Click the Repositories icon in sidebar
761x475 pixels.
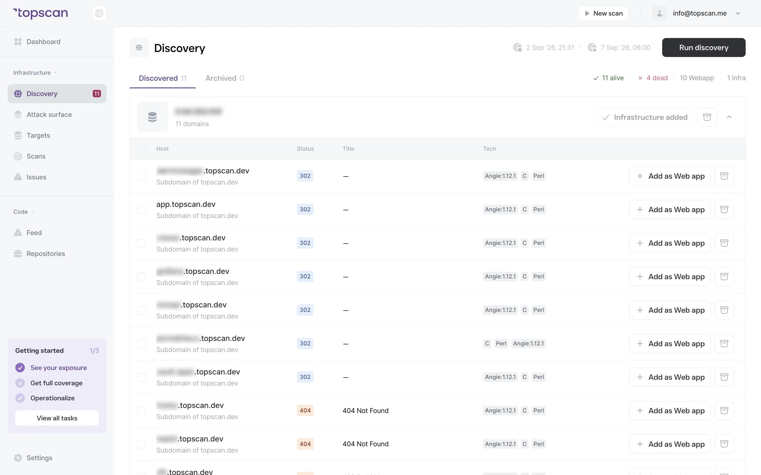pos(18,254)
